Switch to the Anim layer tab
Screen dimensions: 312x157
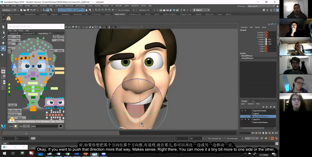[253, 101]
